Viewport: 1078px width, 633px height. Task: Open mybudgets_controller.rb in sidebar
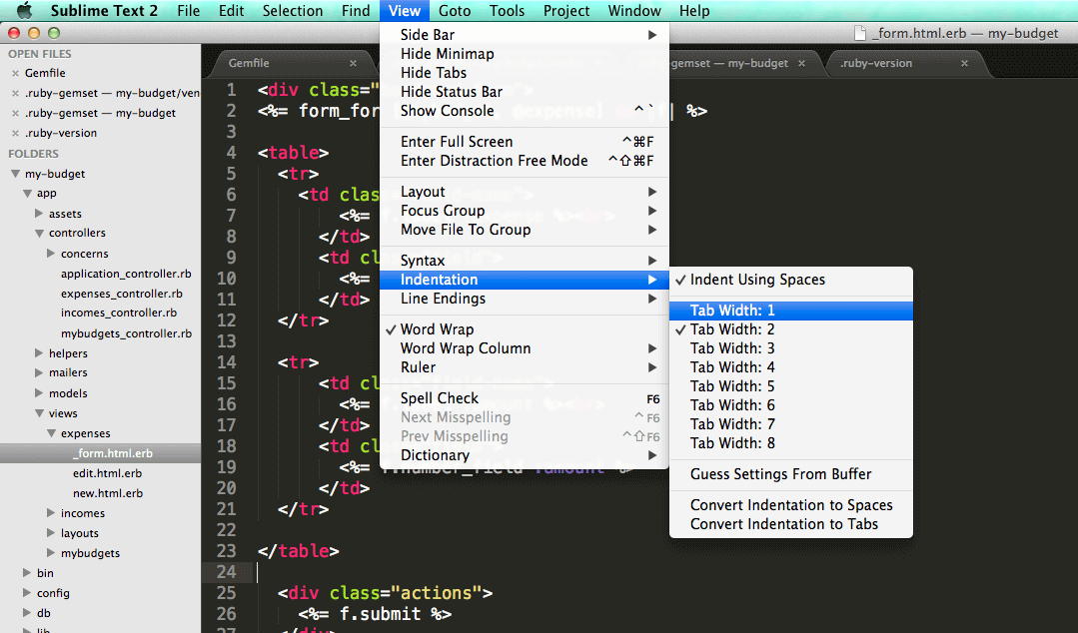click(127, 333)
